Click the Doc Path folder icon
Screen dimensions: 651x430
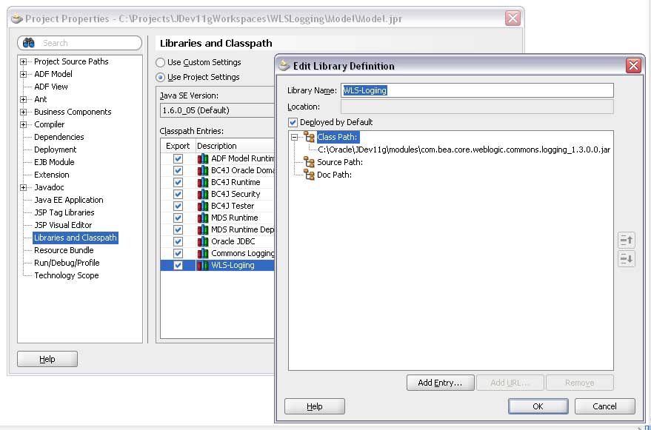tap(309, 175)
